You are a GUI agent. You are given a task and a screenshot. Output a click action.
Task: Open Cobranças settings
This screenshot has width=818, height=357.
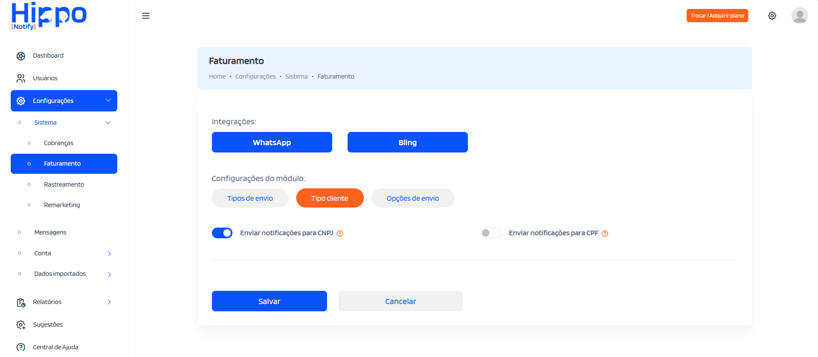(59, 143)
